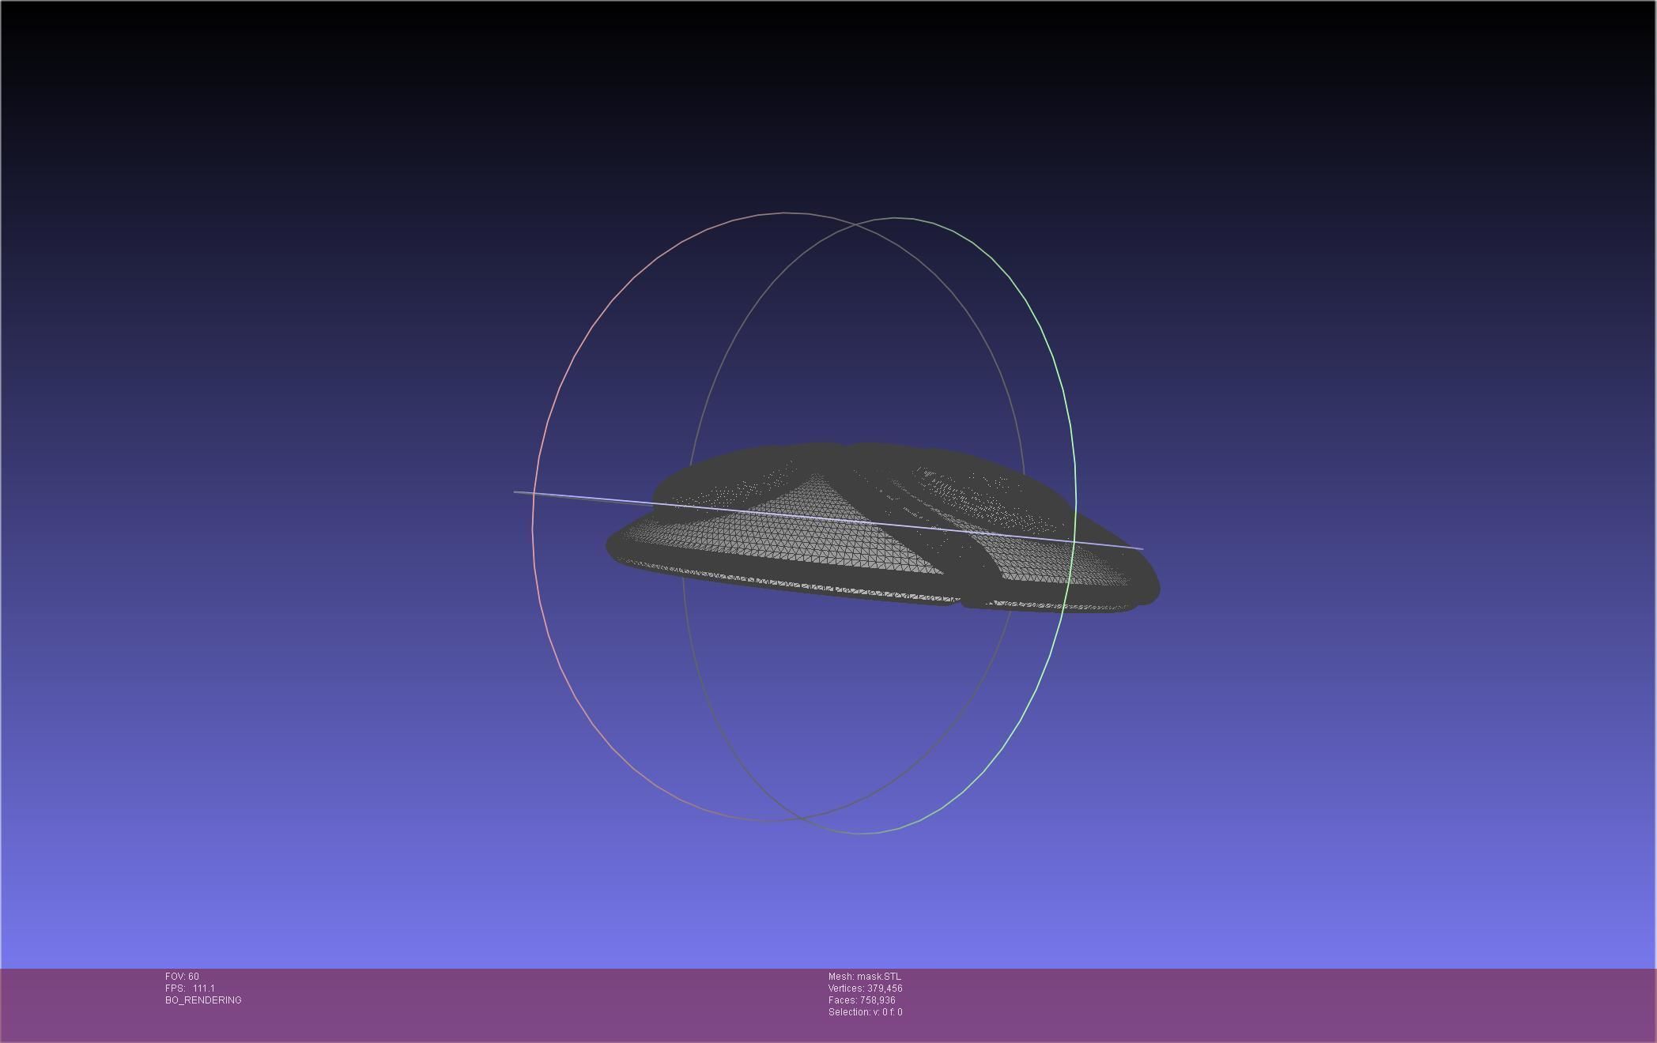This screenshot has height=1043, width=1657.
Task: Click the crossing point of circles at top
Action: coord(855,226)
